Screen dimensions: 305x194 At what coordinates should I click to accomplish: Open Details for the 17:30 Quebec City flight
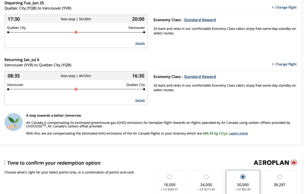tap(140, 43)
